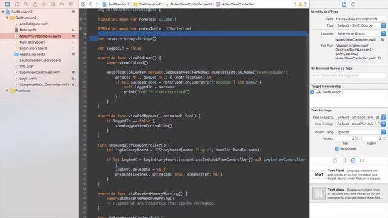Toggle the Wrap lines checkbox
Screen dimensions: 388x218
[336, 149]
